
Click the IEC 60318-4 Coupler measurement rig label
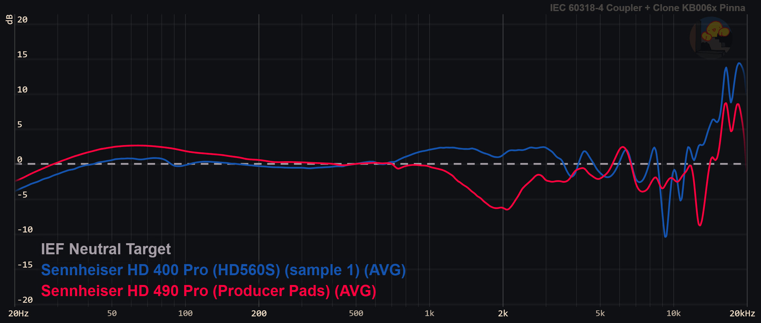(647, 8)
